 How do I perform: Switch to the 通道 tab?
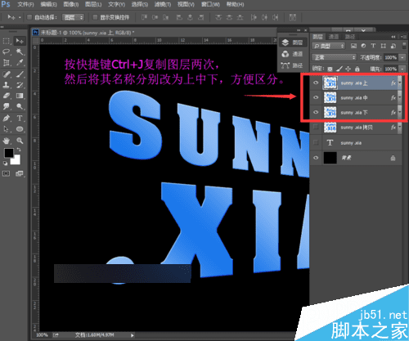pos(333,37)
